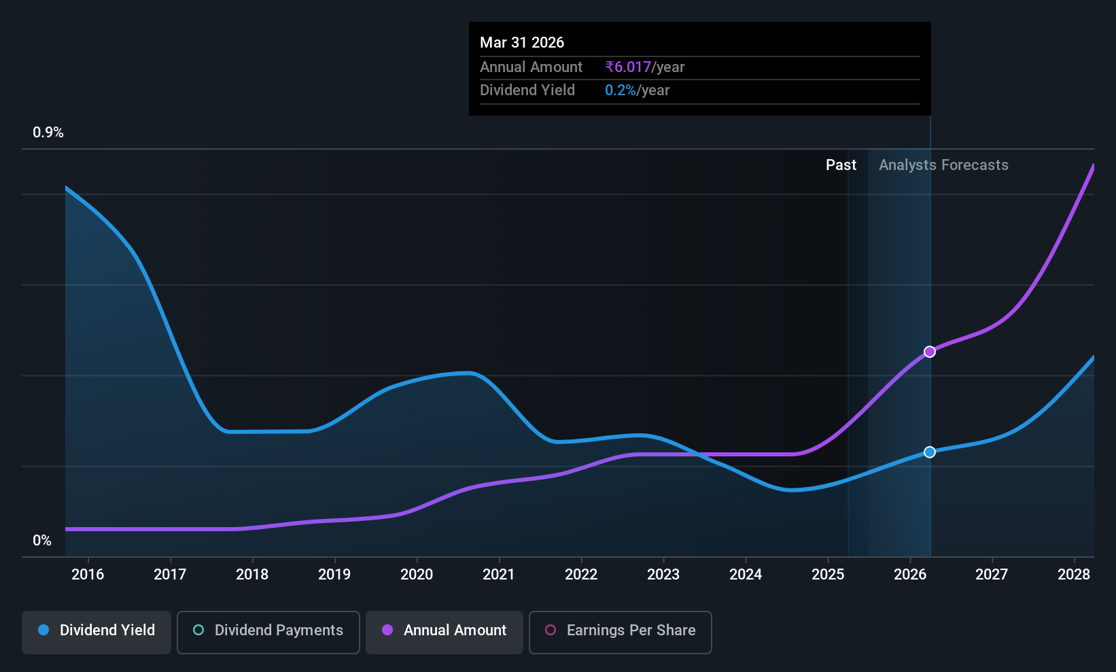Click the 2020 x-axis label
Viewport: 1116px width, 672px height.
tap(417, 575)
